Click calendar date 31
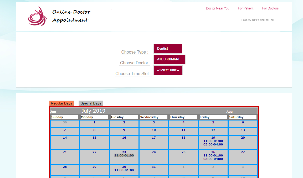 pyautogui.click(x=154, y=167)
